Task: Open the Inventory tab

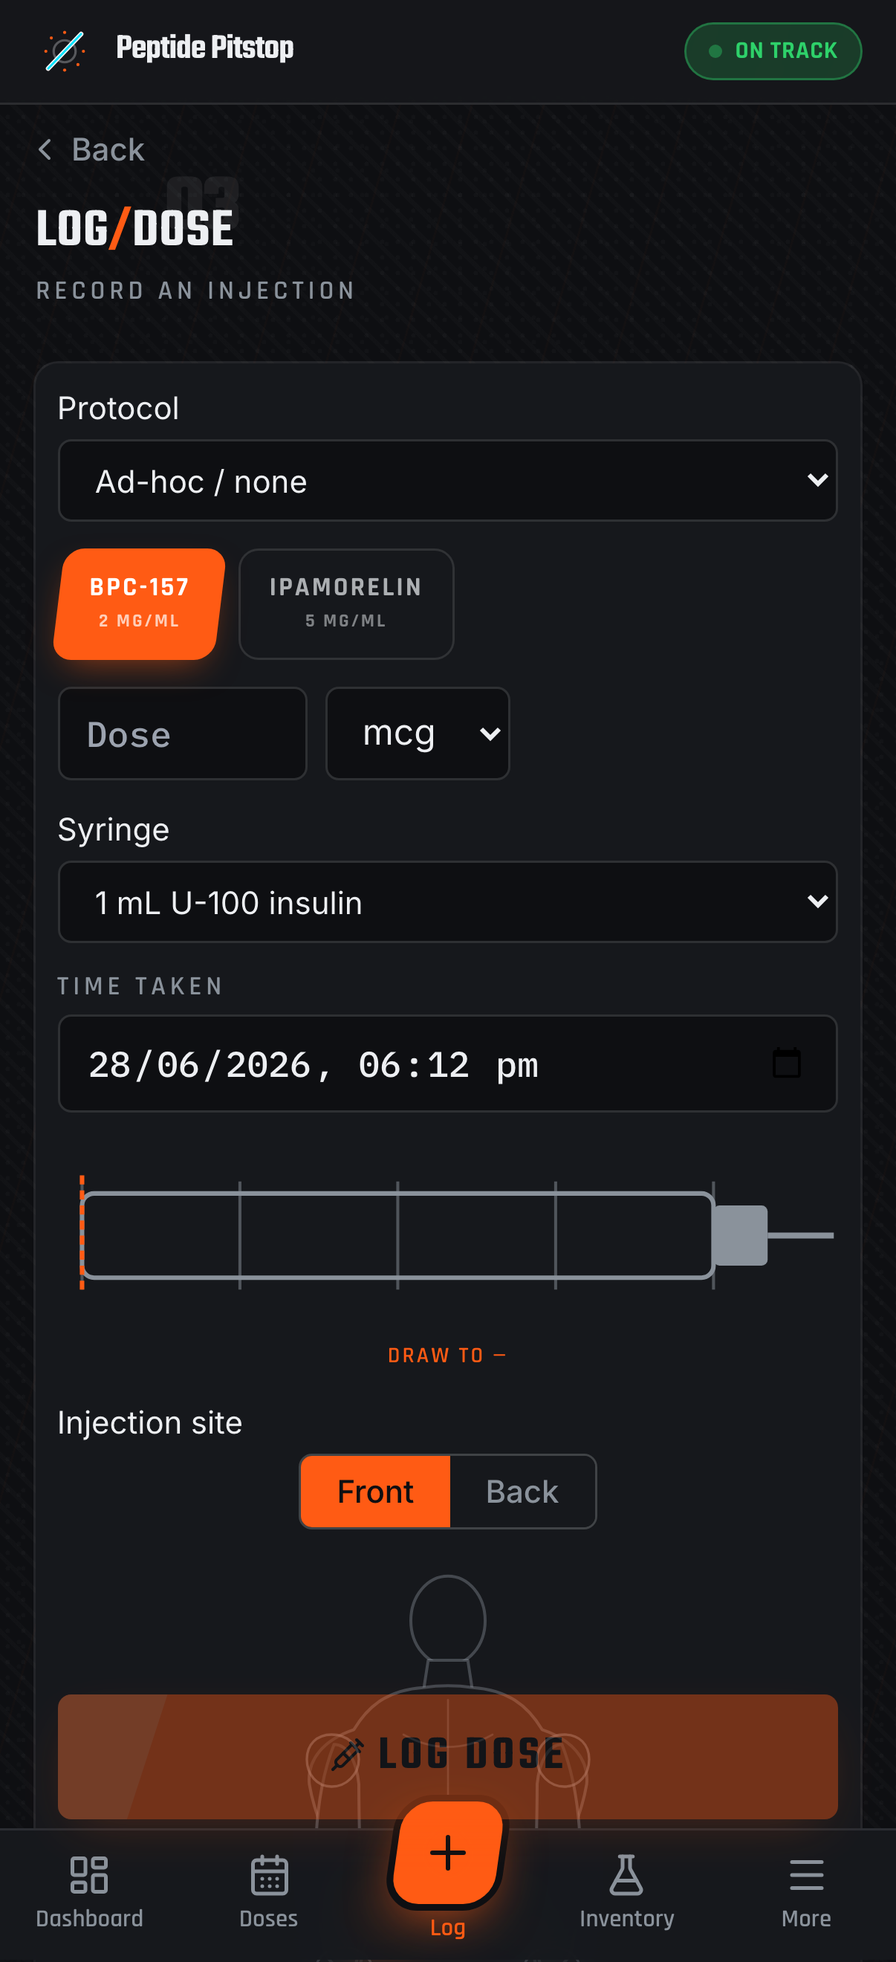Action: click(x=626, y=1893)
